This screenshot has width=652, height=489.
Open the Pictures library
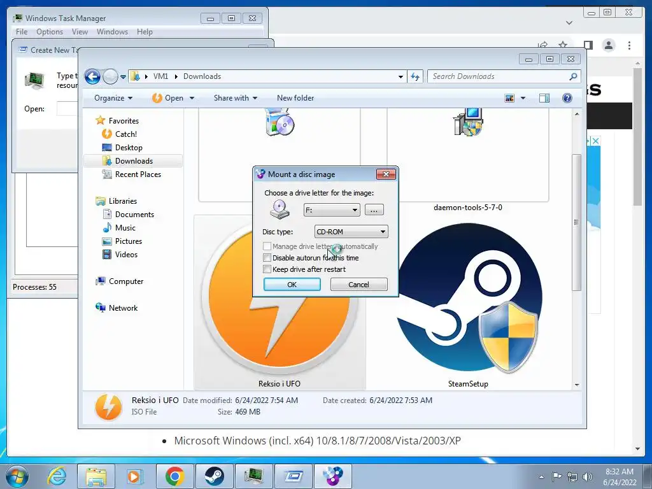(128, 241)
